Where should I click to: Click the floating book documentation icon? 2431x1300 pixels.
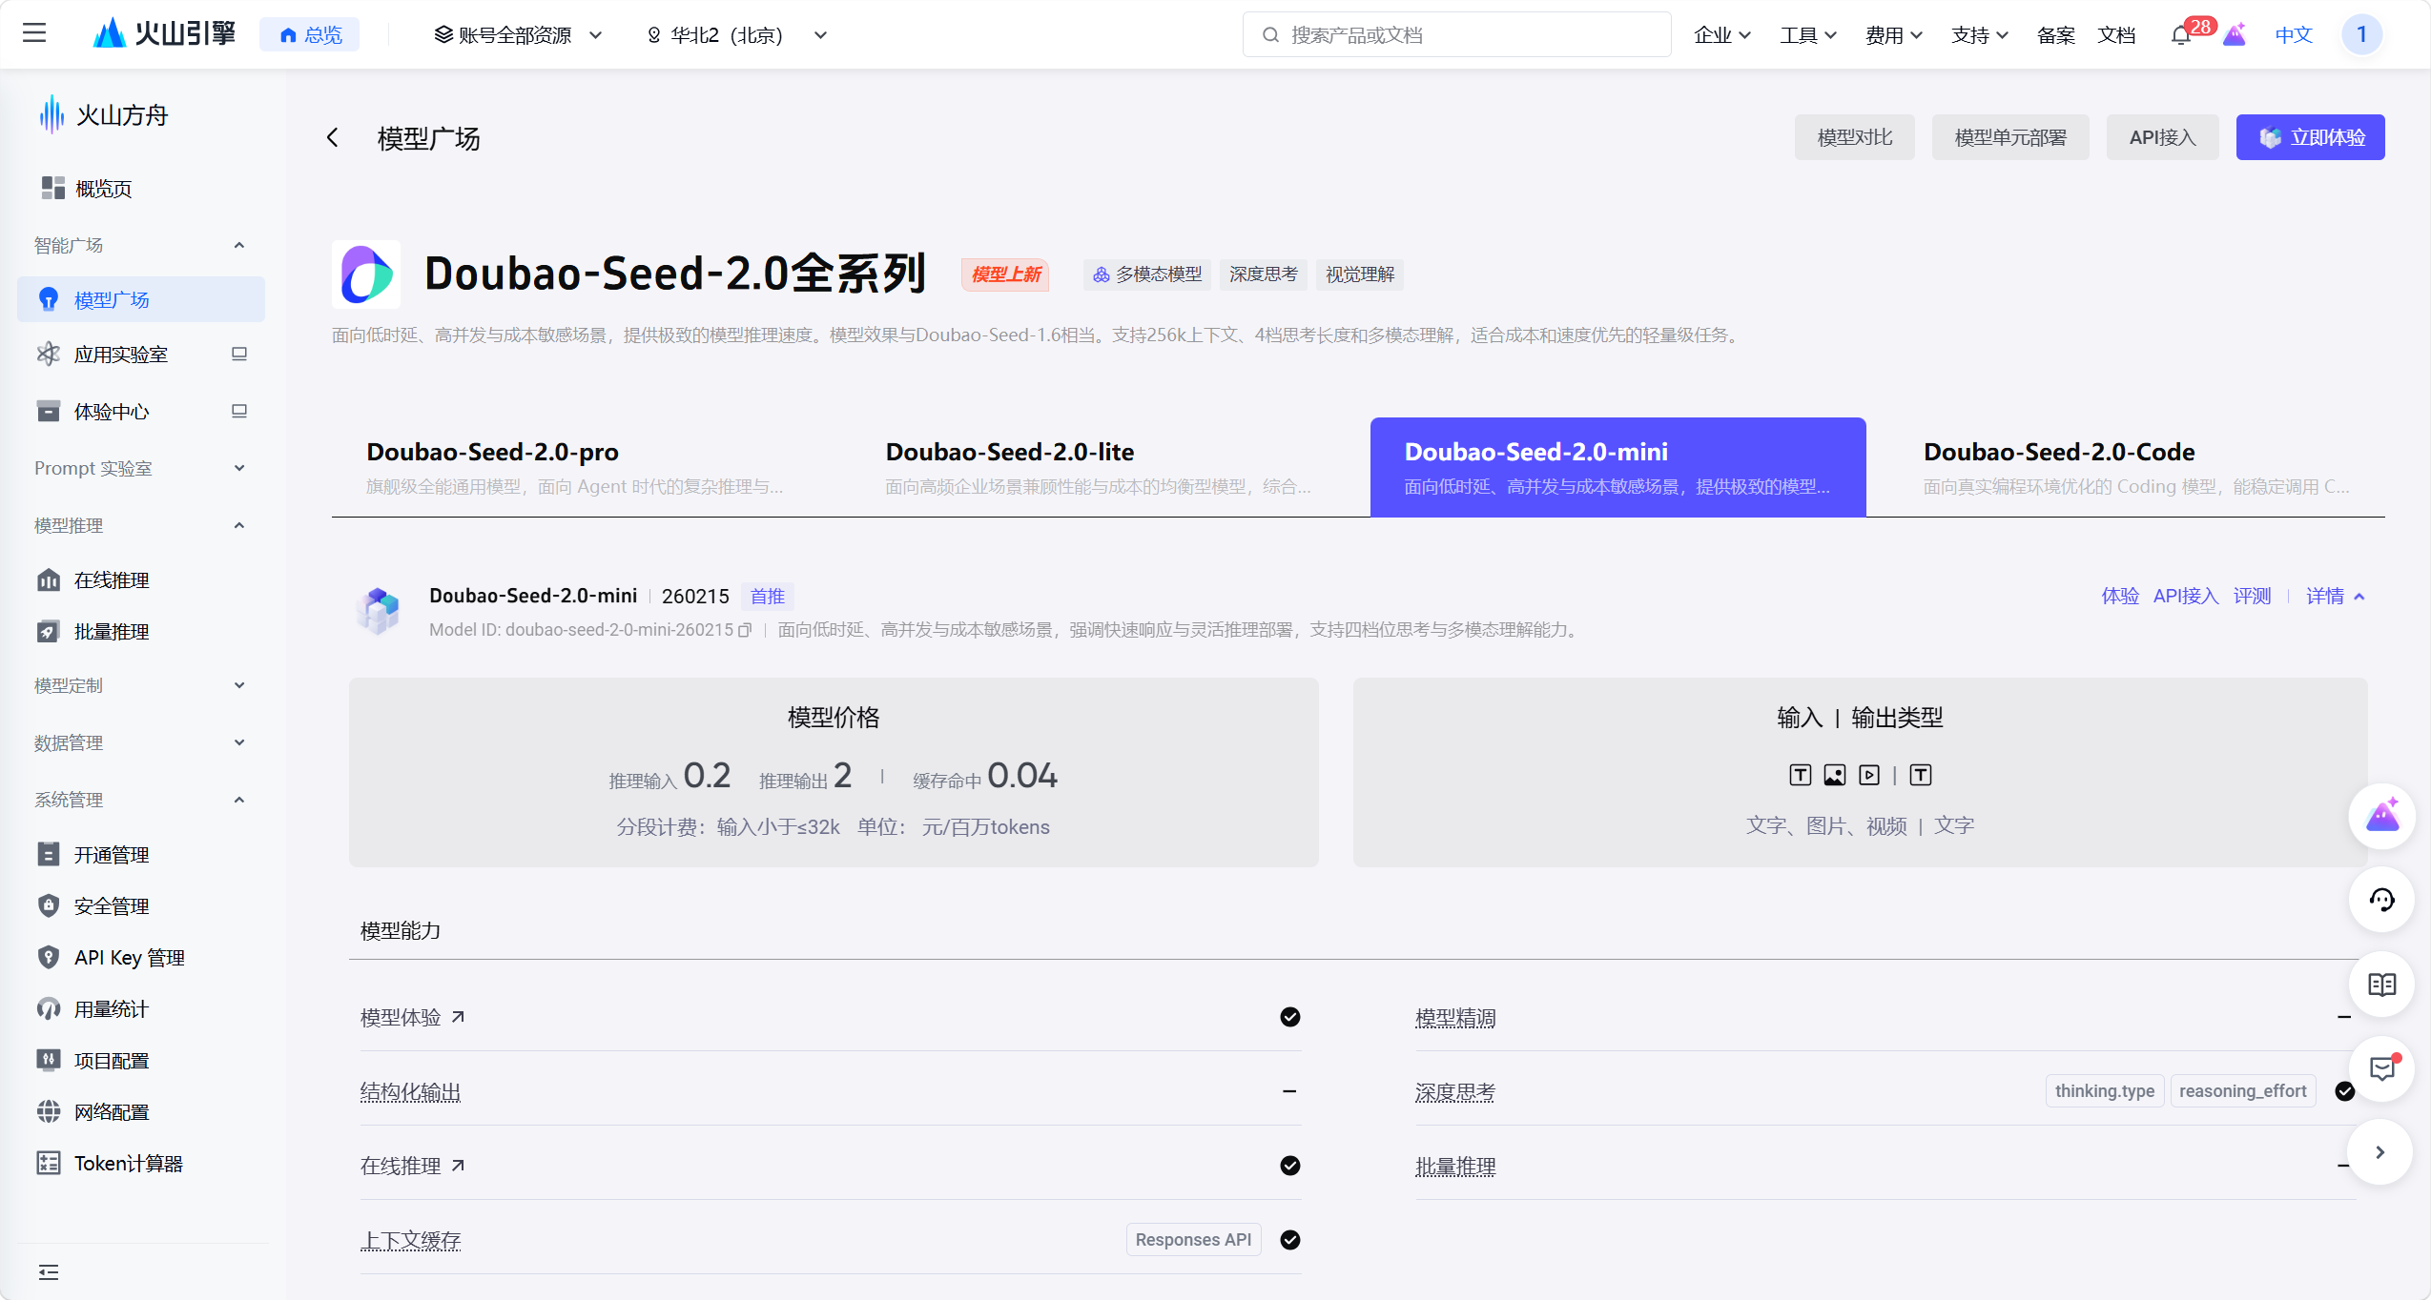[2381, 985]
